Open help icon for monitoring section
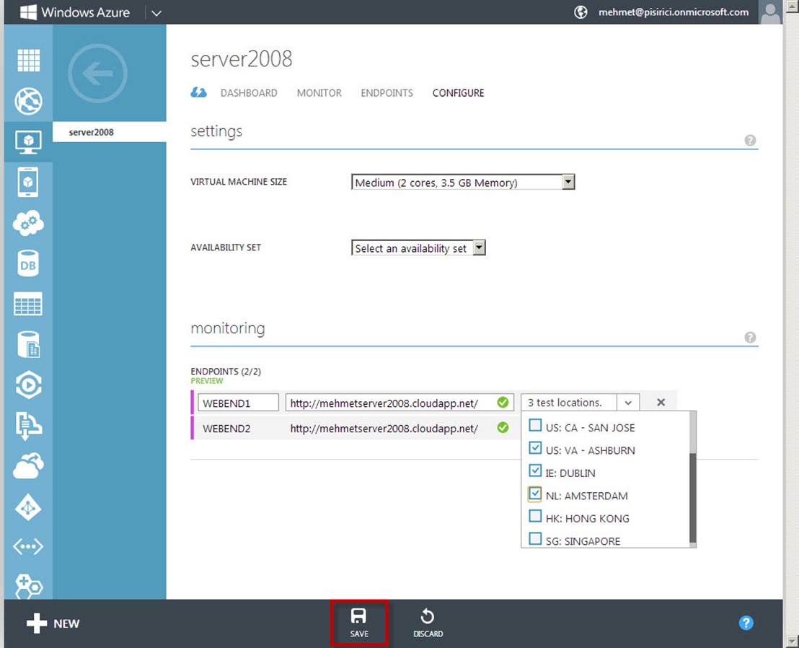This screenshot has width=799, height=648. 750,338
